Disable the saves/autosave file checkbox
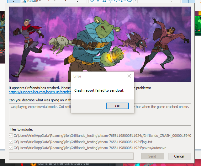The width and height of the screenshot is (201, 166). point(11,147)
